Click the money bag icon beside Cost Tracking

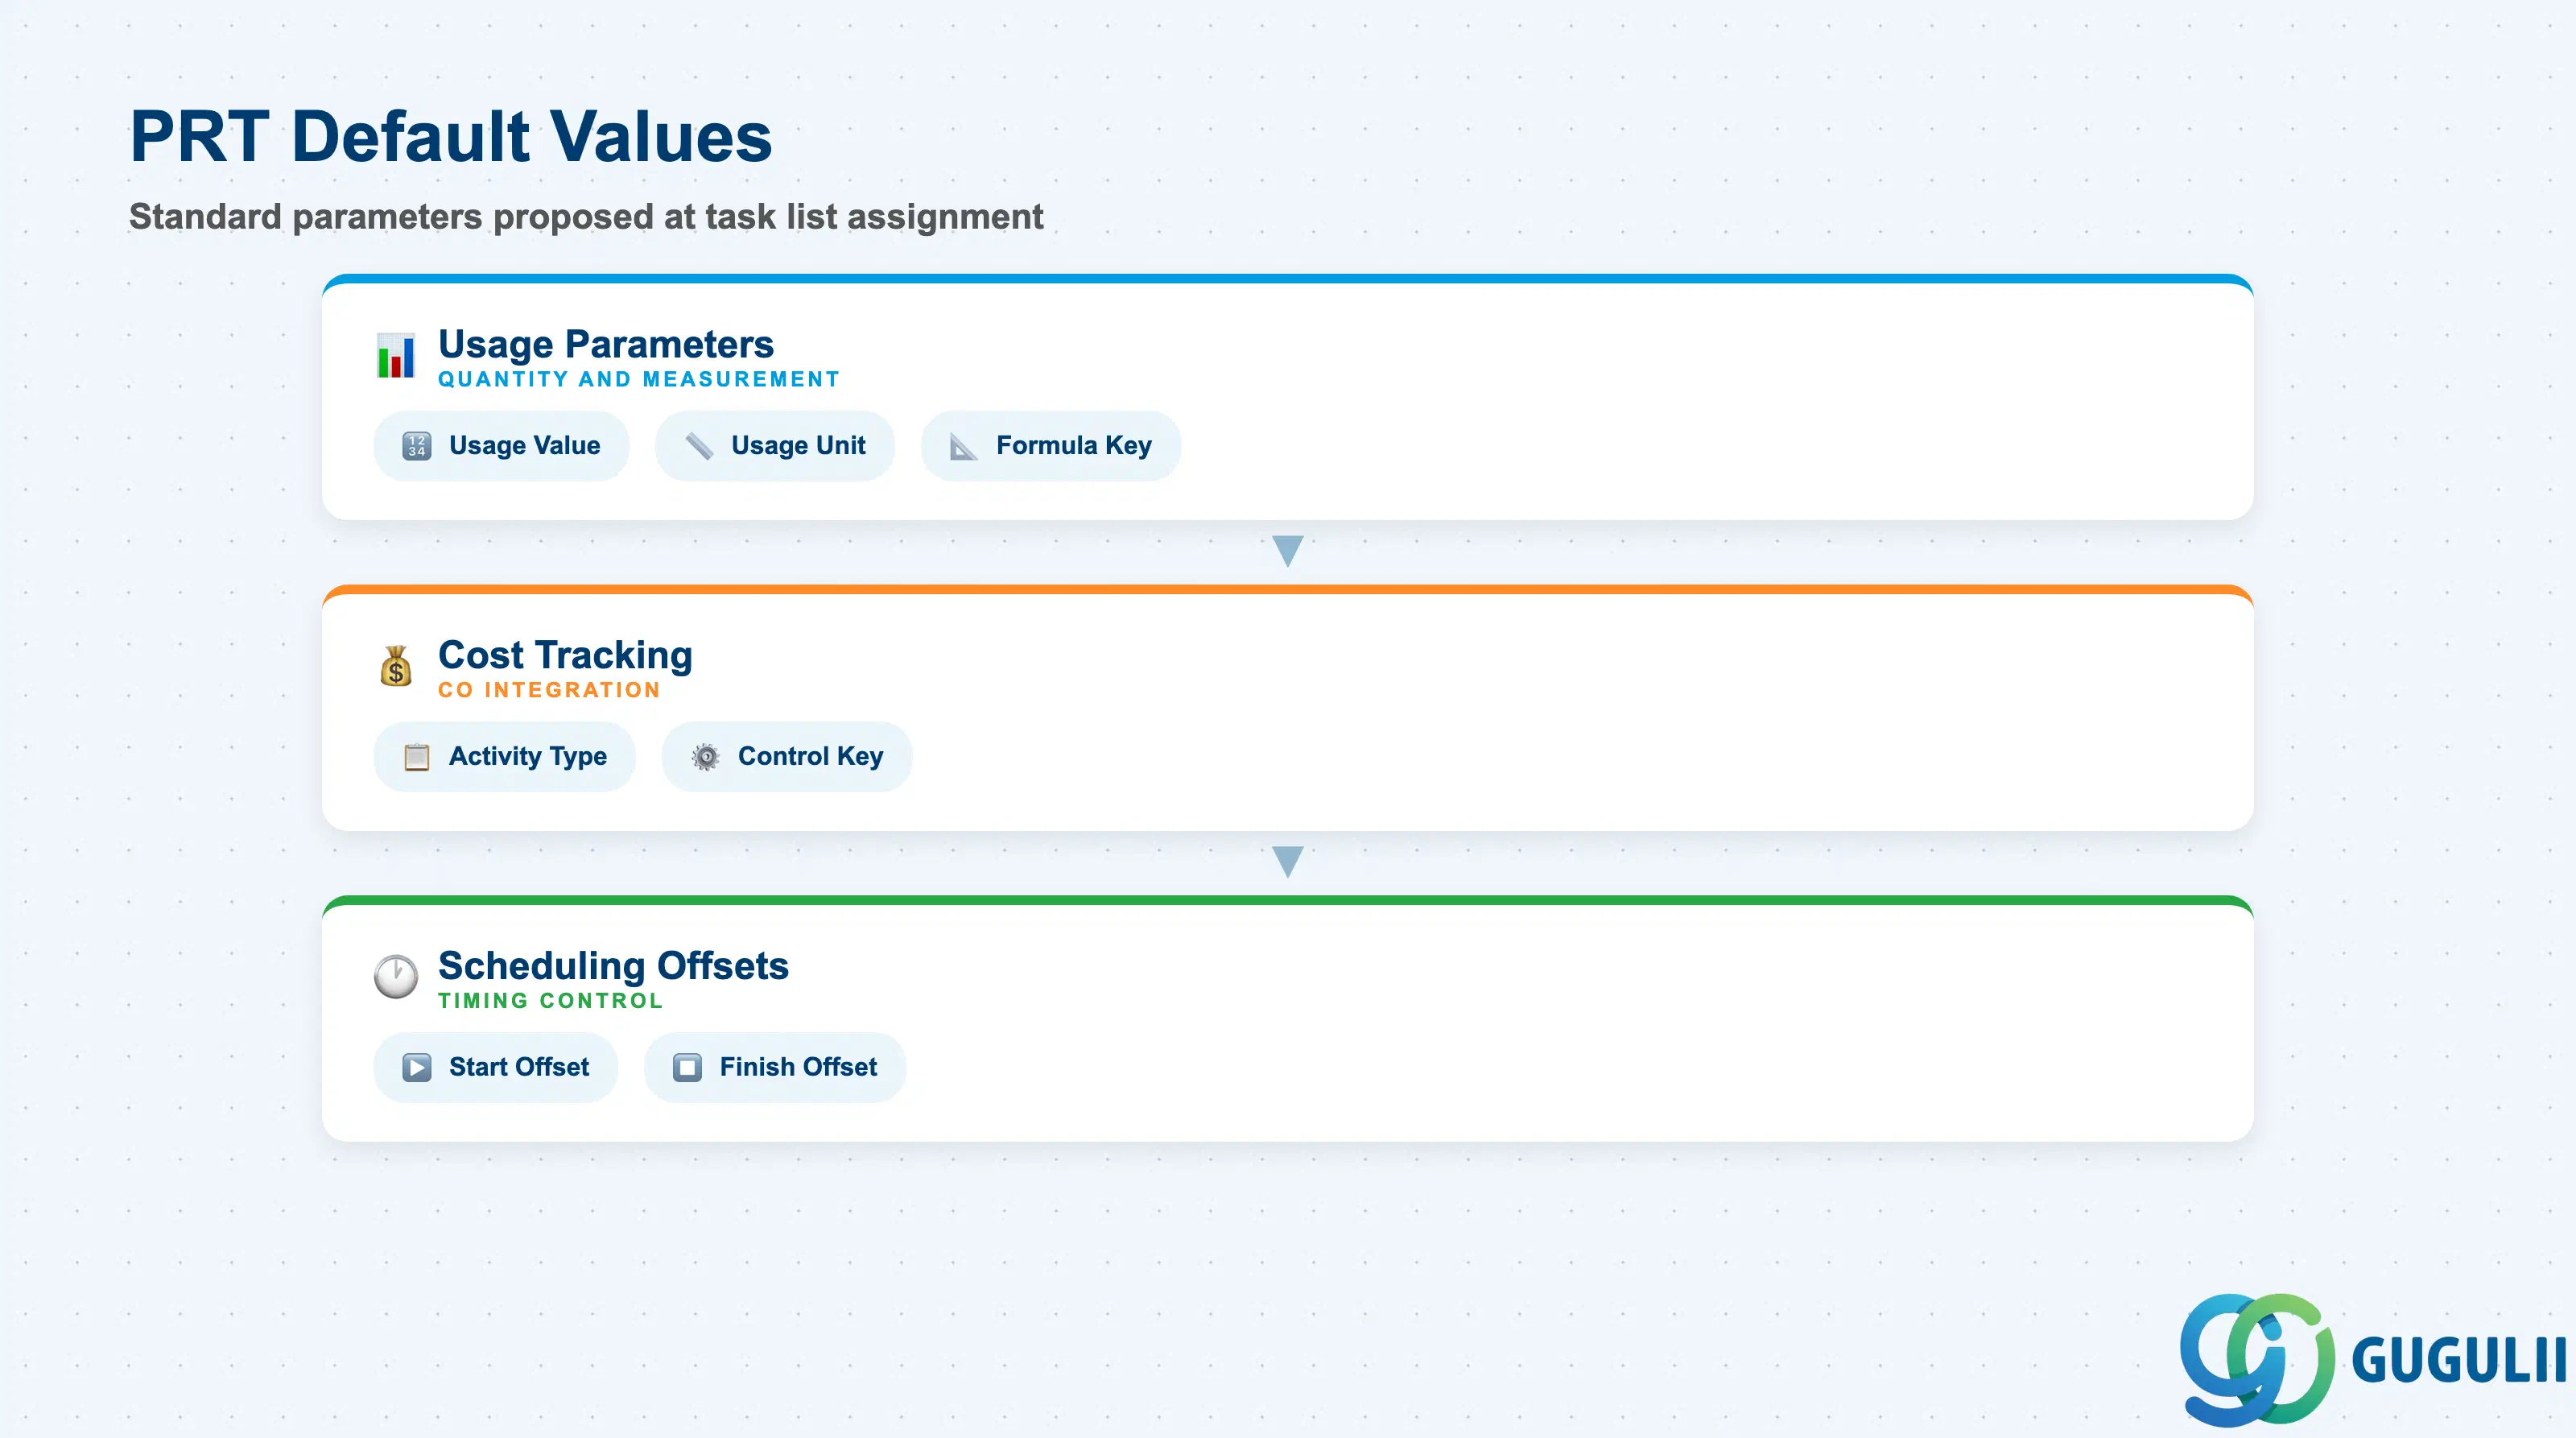click(396, 666)
